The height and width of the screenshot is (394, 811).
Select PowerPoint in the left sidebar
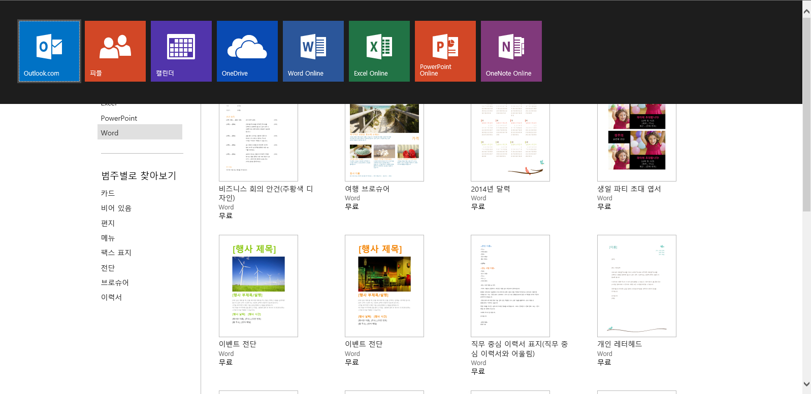point(119,118)
